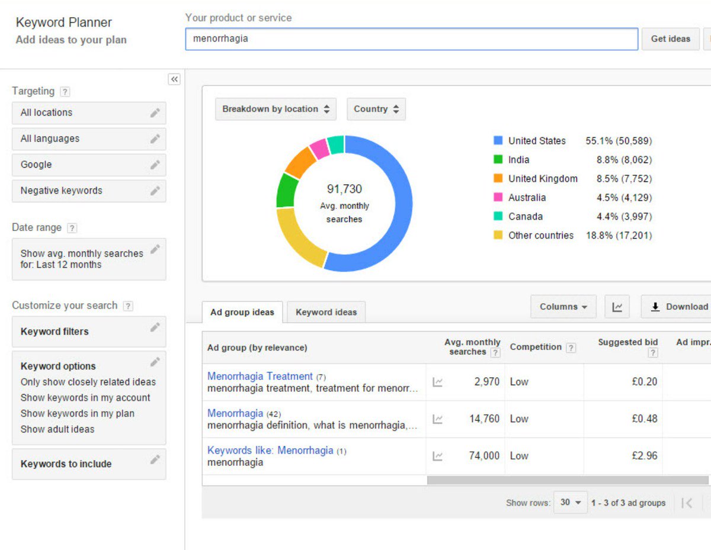711x550 pixels.
Task: Open Breakdown by location dropdown
Action: click(x=276, y=109)
